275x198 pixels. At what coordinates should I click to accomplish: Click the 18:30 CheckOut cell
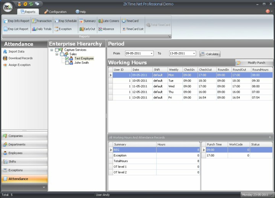(207, 80)
